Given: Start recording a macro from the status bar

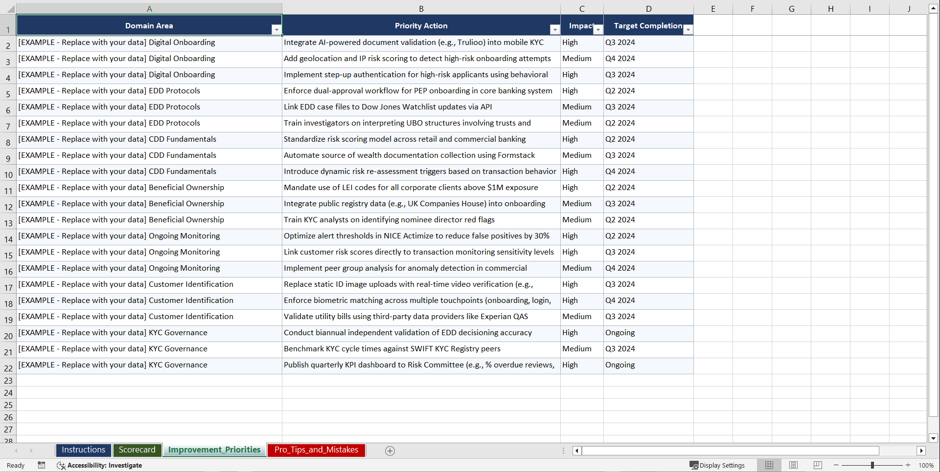Looking at the screenshot, I should (42, 465).
